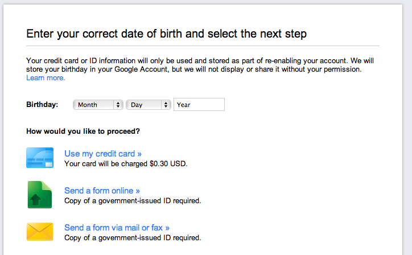Image resolution: width=412 pixels, height=255 pixels.
Task: Click the Month selector up-down arrows
Action: click(118, 105)
